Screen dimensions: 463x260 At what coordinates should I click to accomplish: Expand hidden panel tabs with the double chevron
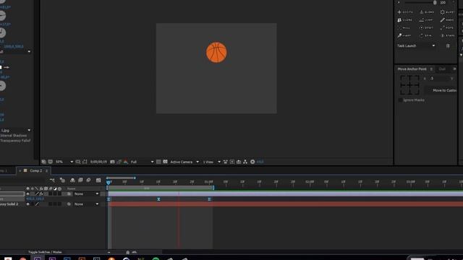point(454,69)
